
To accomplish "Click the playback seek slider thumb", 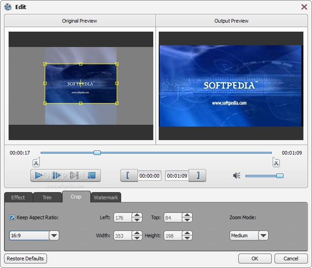I will coord(97,153).
